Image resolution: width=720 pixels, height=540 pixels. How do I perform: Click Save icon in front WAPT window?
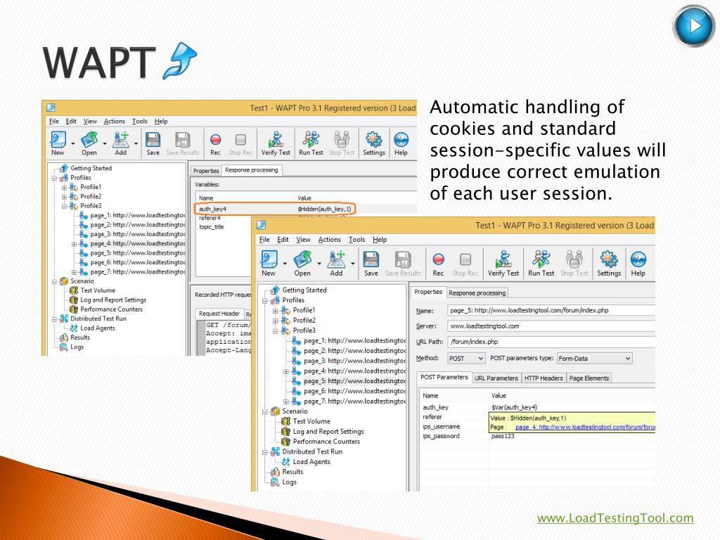click(371, 263)
